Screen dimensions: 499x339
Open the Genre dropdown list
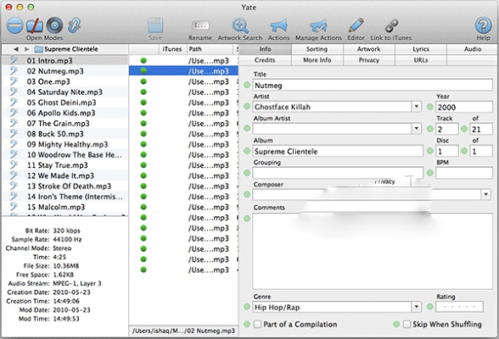(x=416, y=308)
